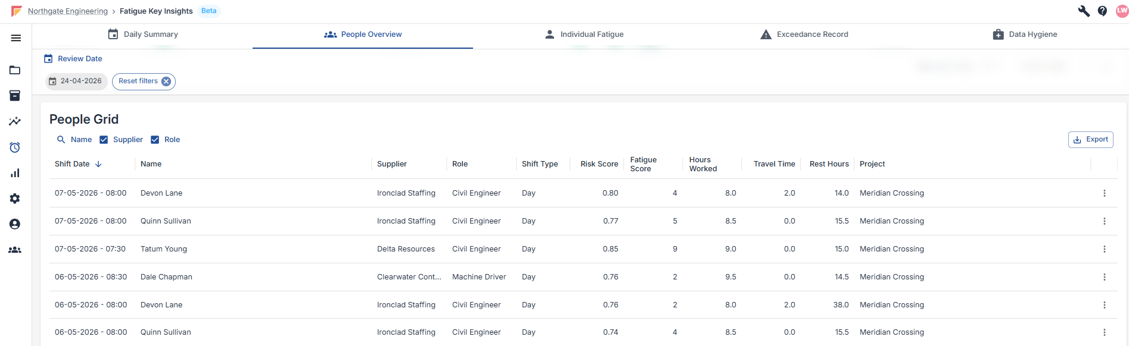Click risk score 0.80 value
This screenshot has height=346, width=1129.
point(611,193)
